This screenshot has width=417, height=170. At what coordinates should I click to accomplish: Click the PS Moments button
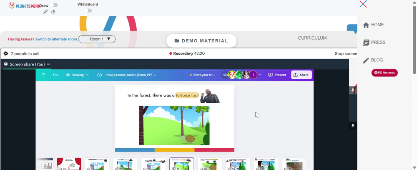[384, 73]
